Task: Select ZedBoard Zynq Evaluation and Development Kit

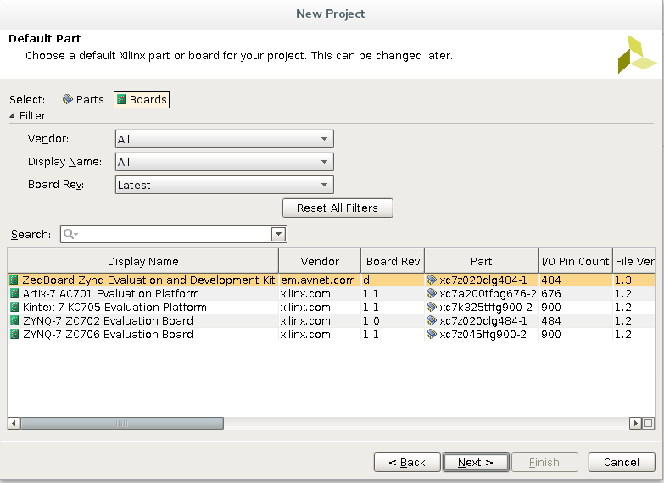Action: [332, 280]
